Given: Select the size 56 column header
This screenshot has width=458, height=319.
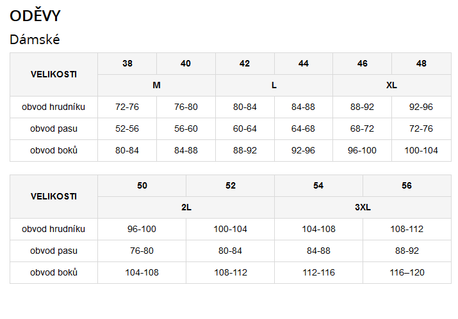Looking at the screenshot, I should coord(407,186).
